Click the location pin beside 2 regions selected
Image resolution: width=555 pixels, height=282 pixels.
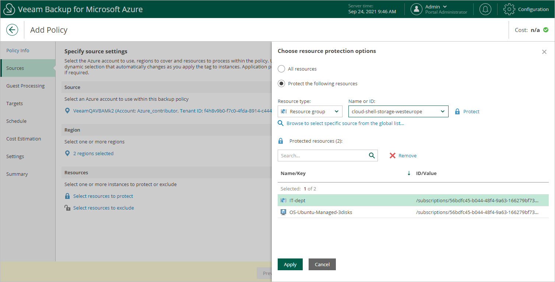coord(67,153)
